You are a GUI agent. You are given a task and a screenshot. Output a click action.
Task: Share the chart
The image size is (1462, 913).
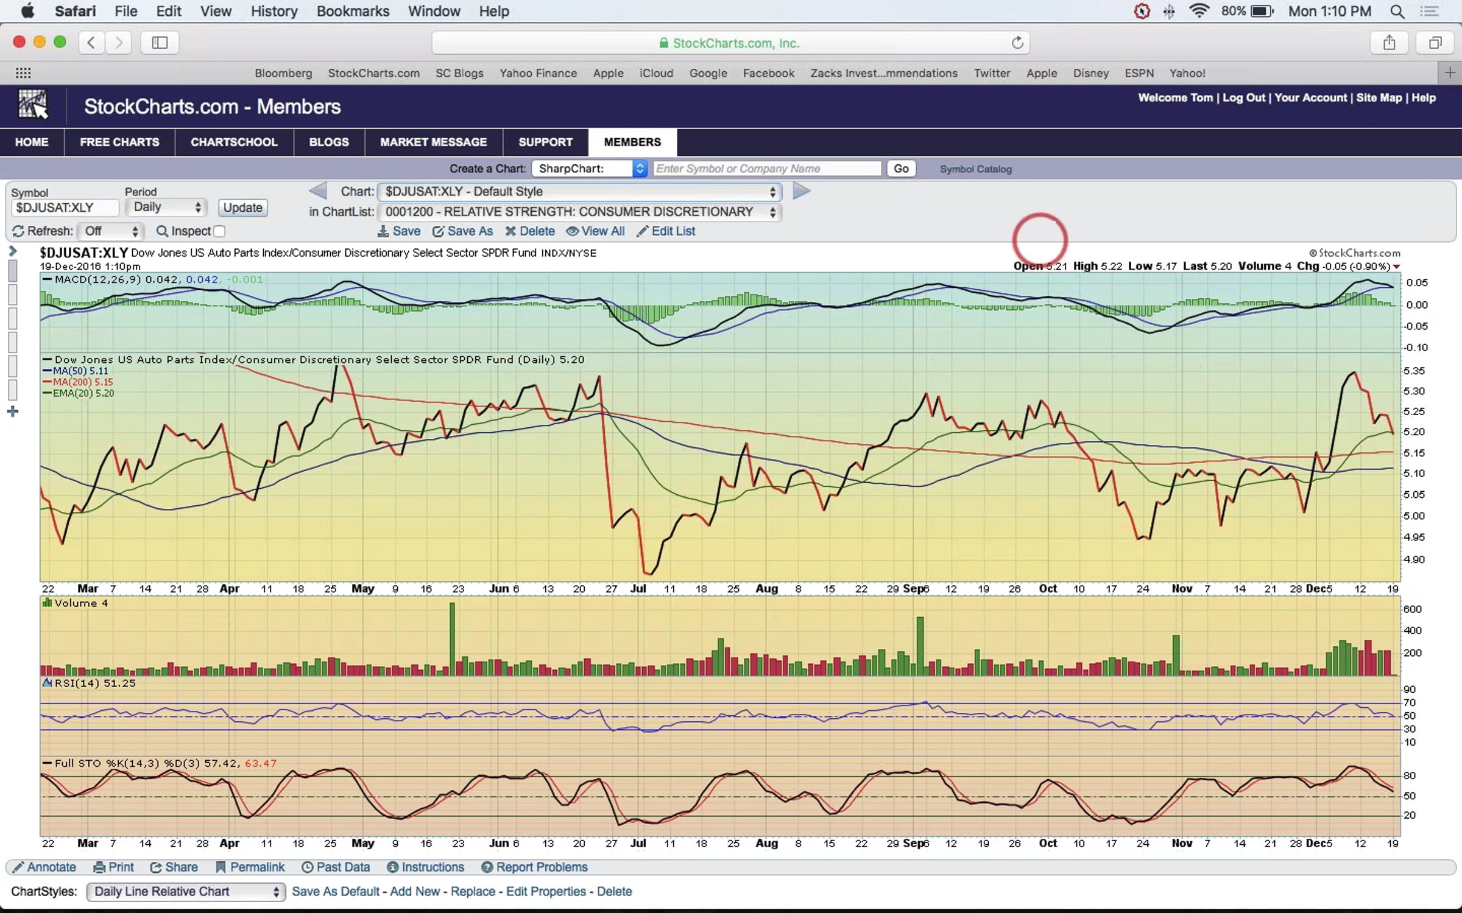coord(174,867)
